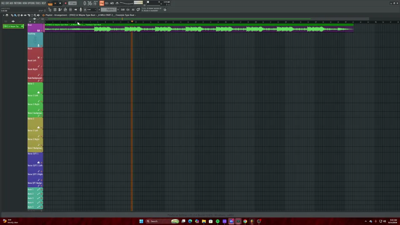Open the ADD menu

pos(11,3)
